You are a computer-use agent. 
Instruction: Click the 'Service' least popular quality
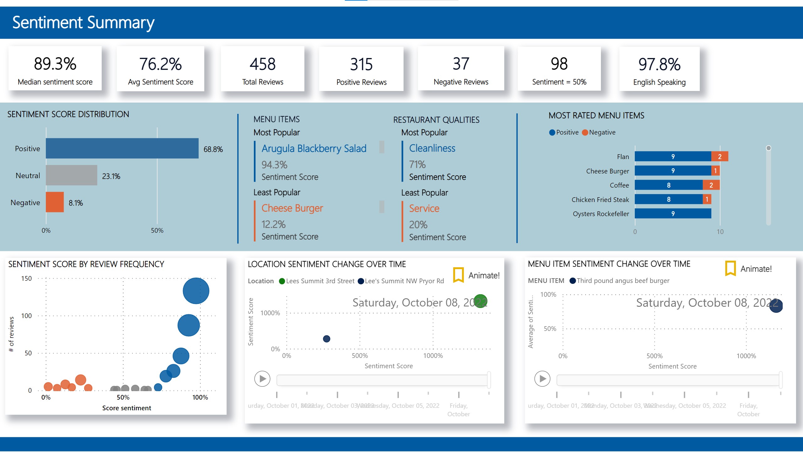(424, 208)
